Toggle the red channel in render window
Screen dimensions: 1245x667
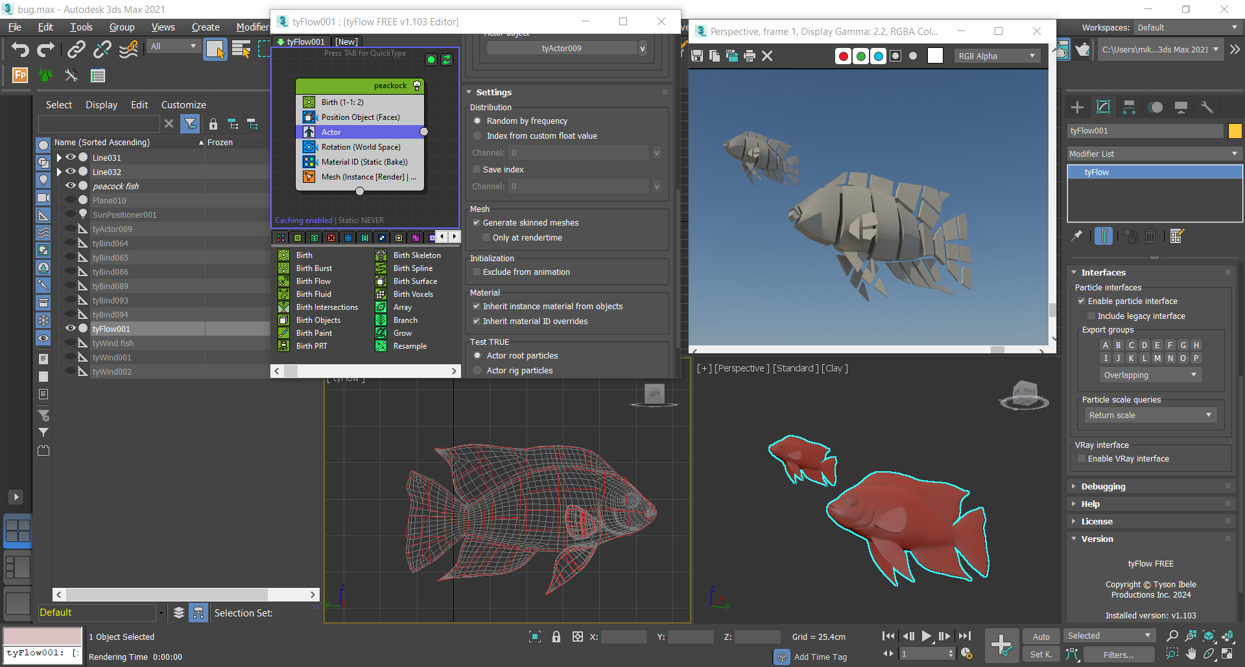pyautogui.click(x=844, y=56)
